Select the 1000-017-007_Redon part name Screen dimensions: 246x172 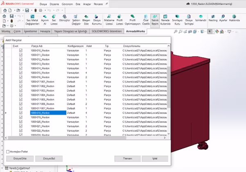43,108
